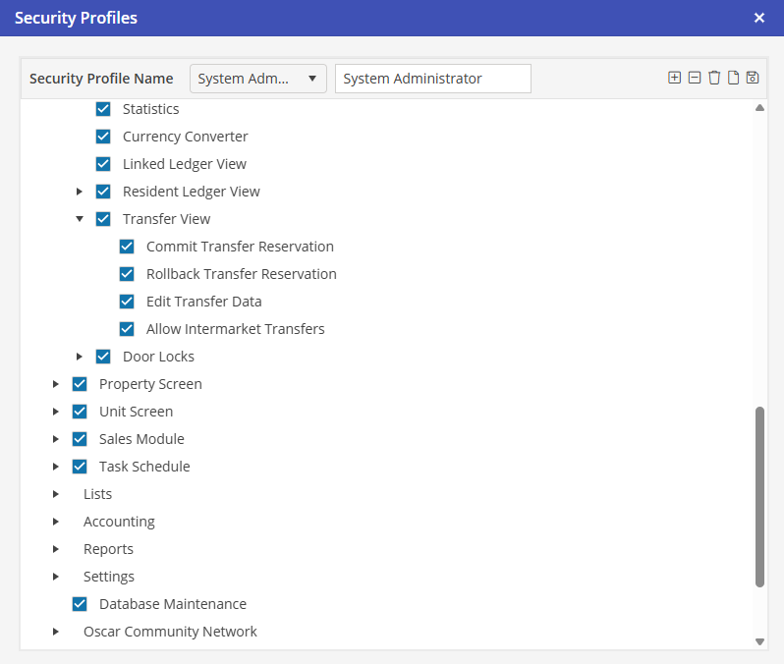Delete the profile with the trash icon
The image size is (784, 664).
(714, 78)
